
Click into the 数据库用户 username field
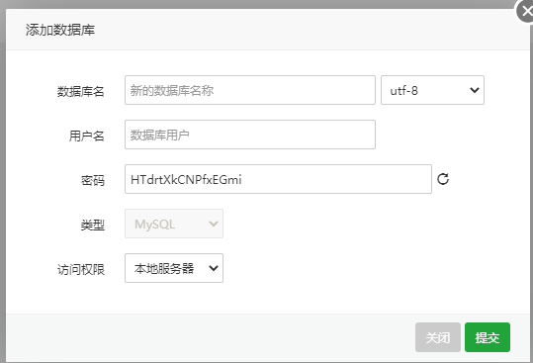[250, 135]
